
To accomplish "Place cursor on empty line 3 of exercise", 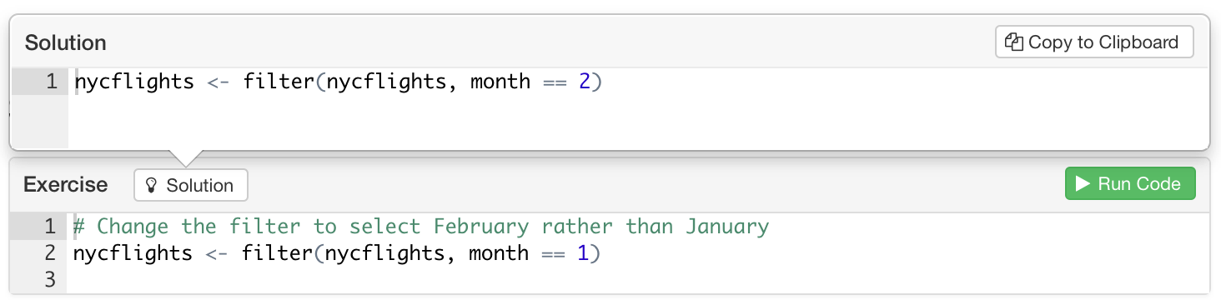I will tap(638, 279).
